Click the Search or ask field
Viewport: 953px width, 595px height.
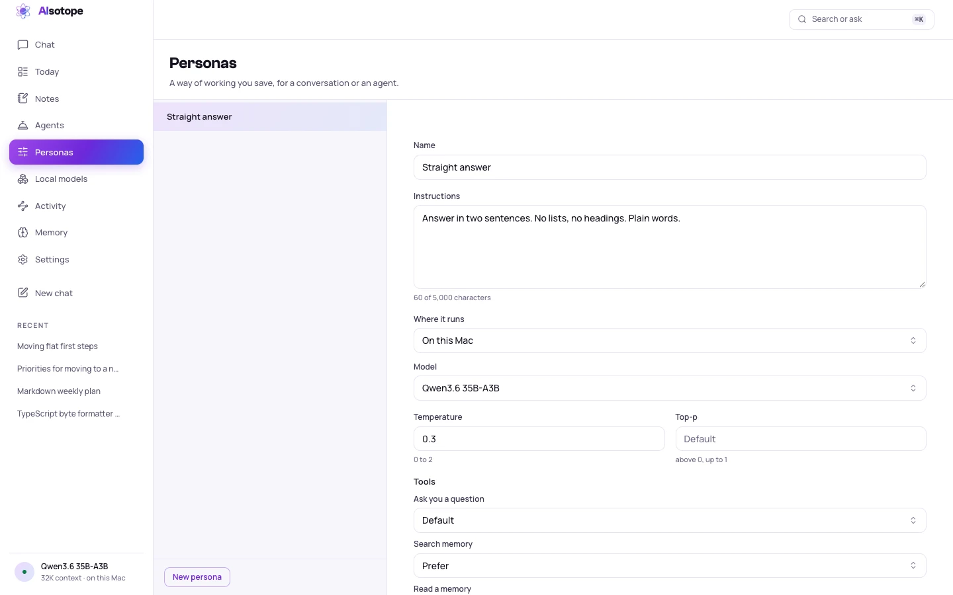pyautogui.click(x=862, y=19)
